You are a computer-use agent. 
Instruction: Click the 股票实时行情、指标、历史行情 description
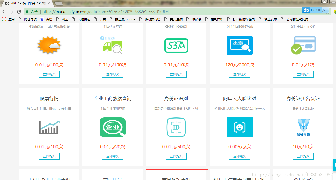[49, 108]
